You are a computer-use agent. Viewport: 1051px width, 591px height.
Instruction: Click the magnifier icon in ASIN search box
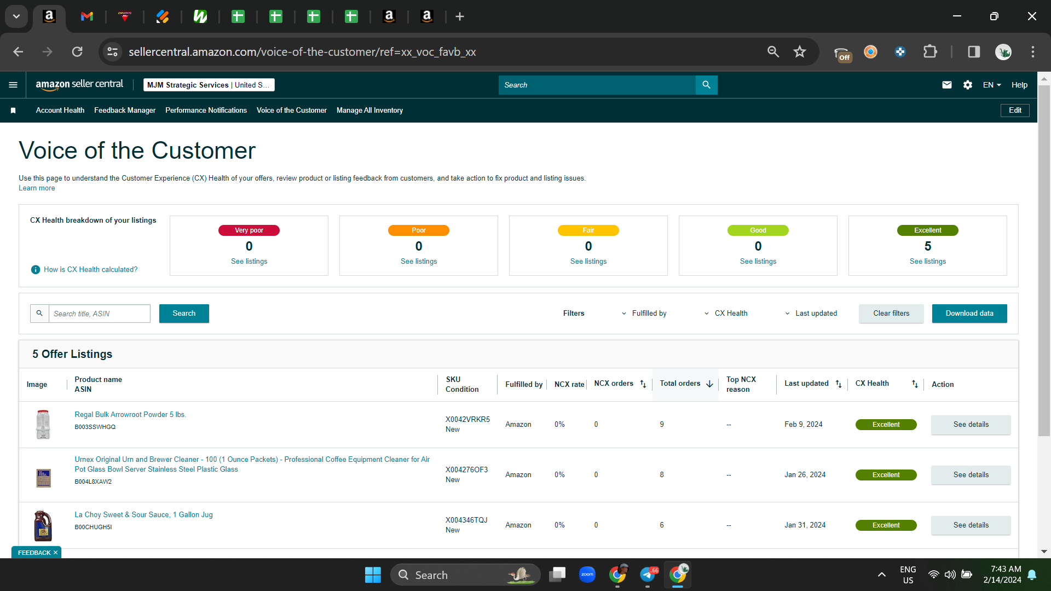coord(39,314)
